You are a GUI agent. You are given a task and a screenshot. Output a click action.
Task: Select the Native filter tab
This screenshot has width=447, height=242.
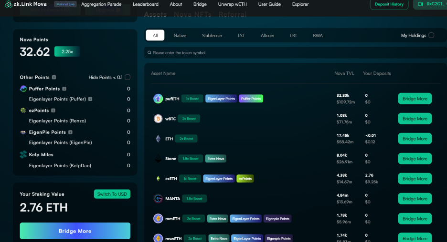click(x=180, y=36)
